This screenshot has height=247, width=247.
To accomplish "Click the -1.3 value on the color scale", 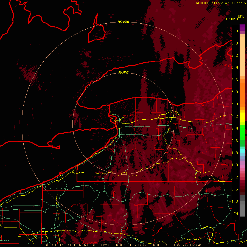I will click(x=234, y=201).
